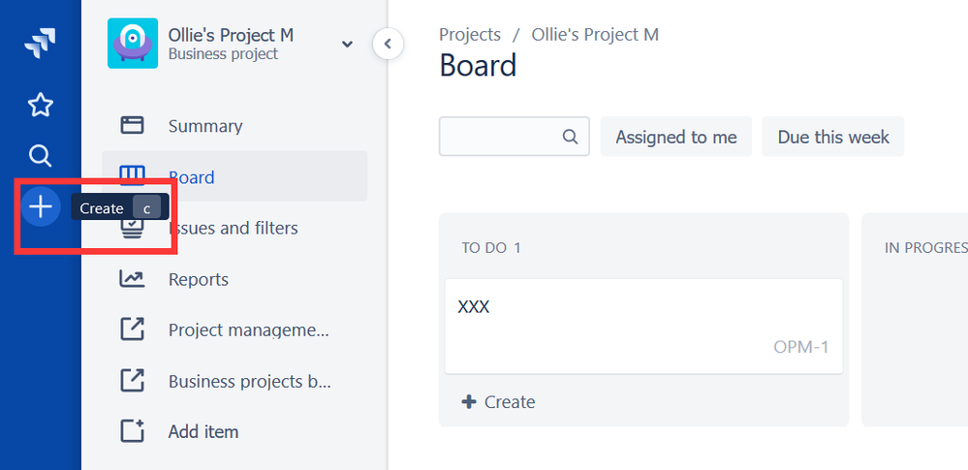
Task: Click the Jira logo icon
Action: tap(40, 44)
